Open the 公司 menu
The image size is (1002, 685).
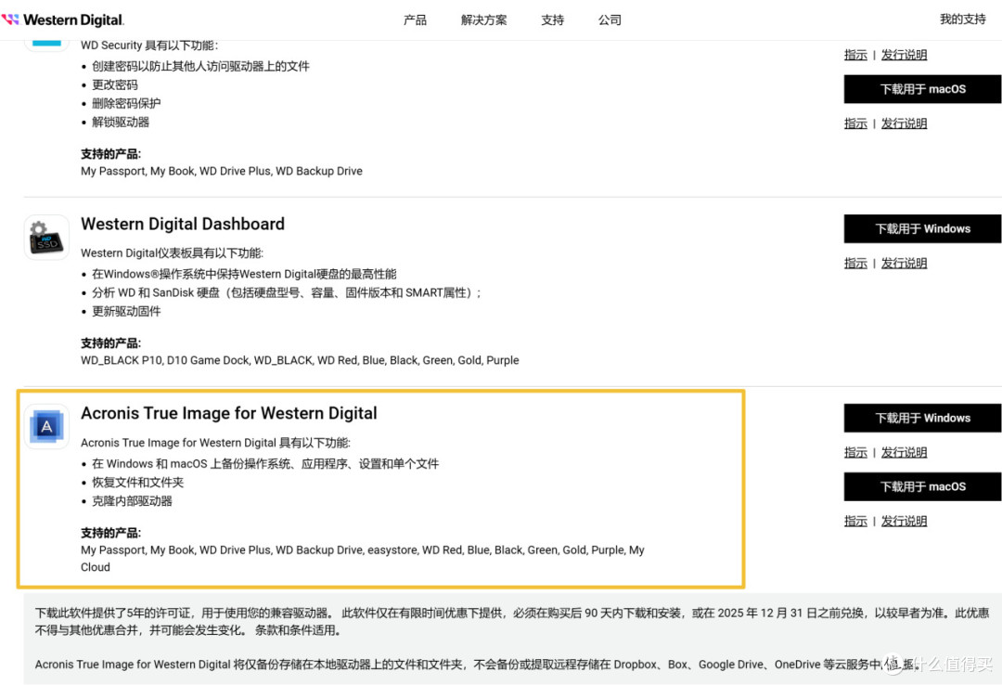610,19
